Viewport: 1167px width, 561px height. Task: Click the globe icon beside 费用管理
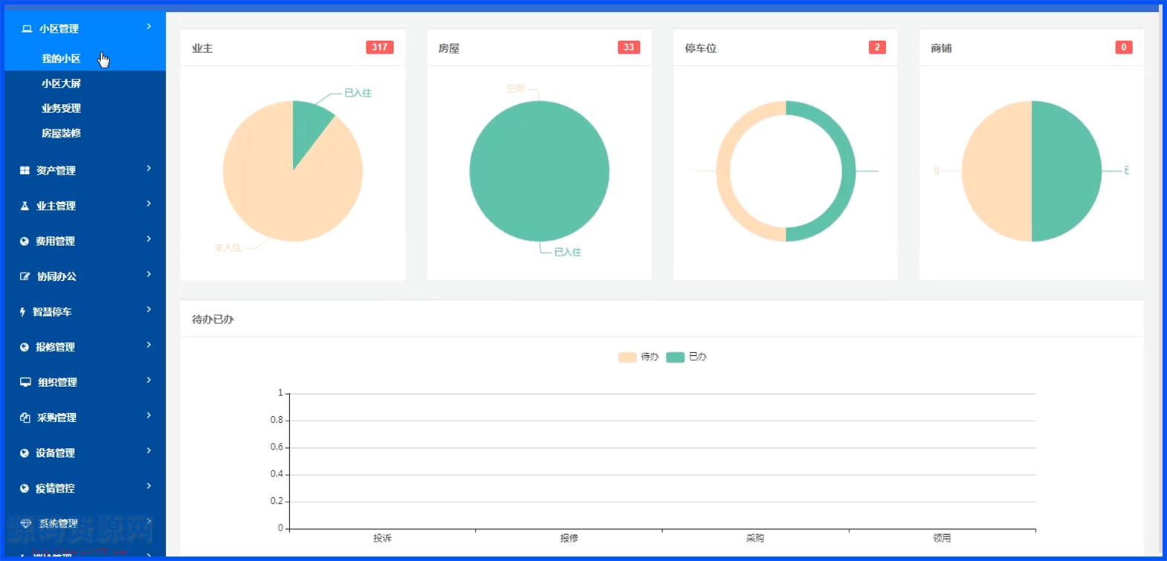25,241
